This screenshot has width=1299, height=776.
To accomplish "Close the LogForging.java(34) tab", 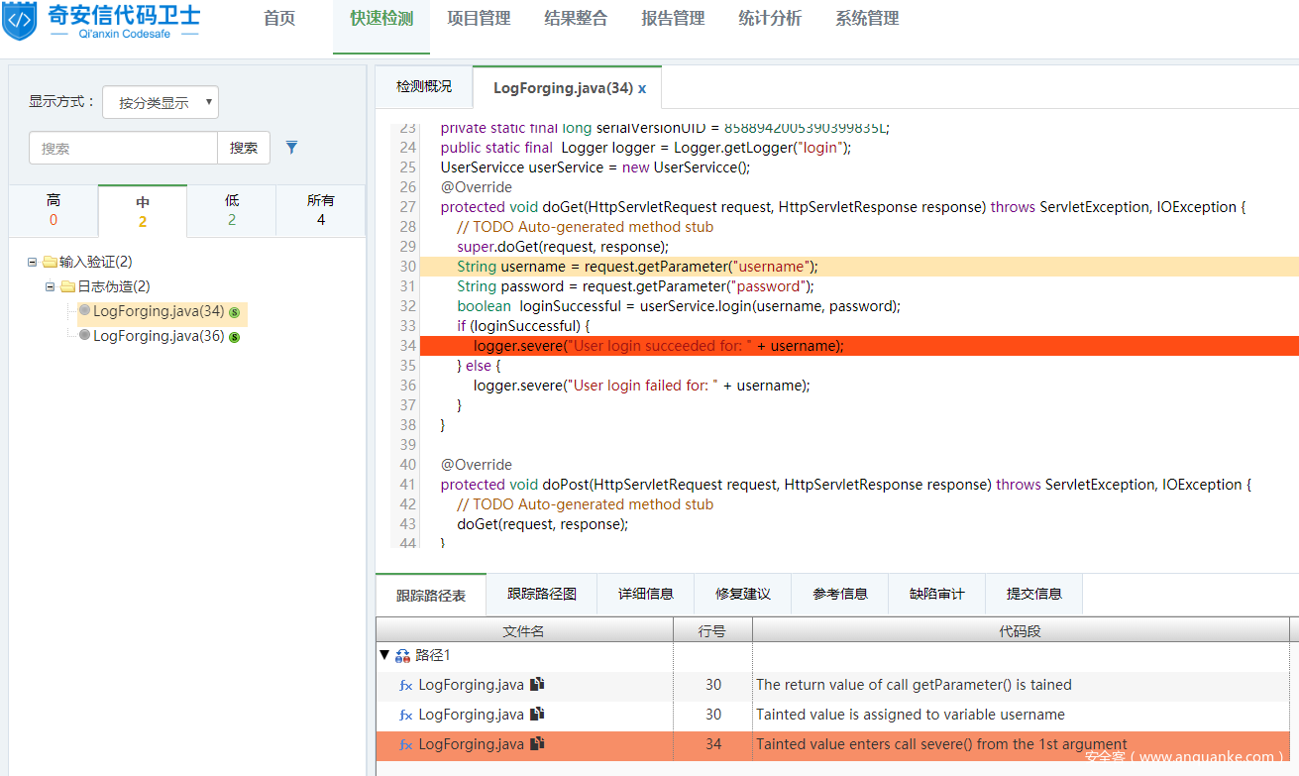I will pyautogui.click(x=642, y=88).
